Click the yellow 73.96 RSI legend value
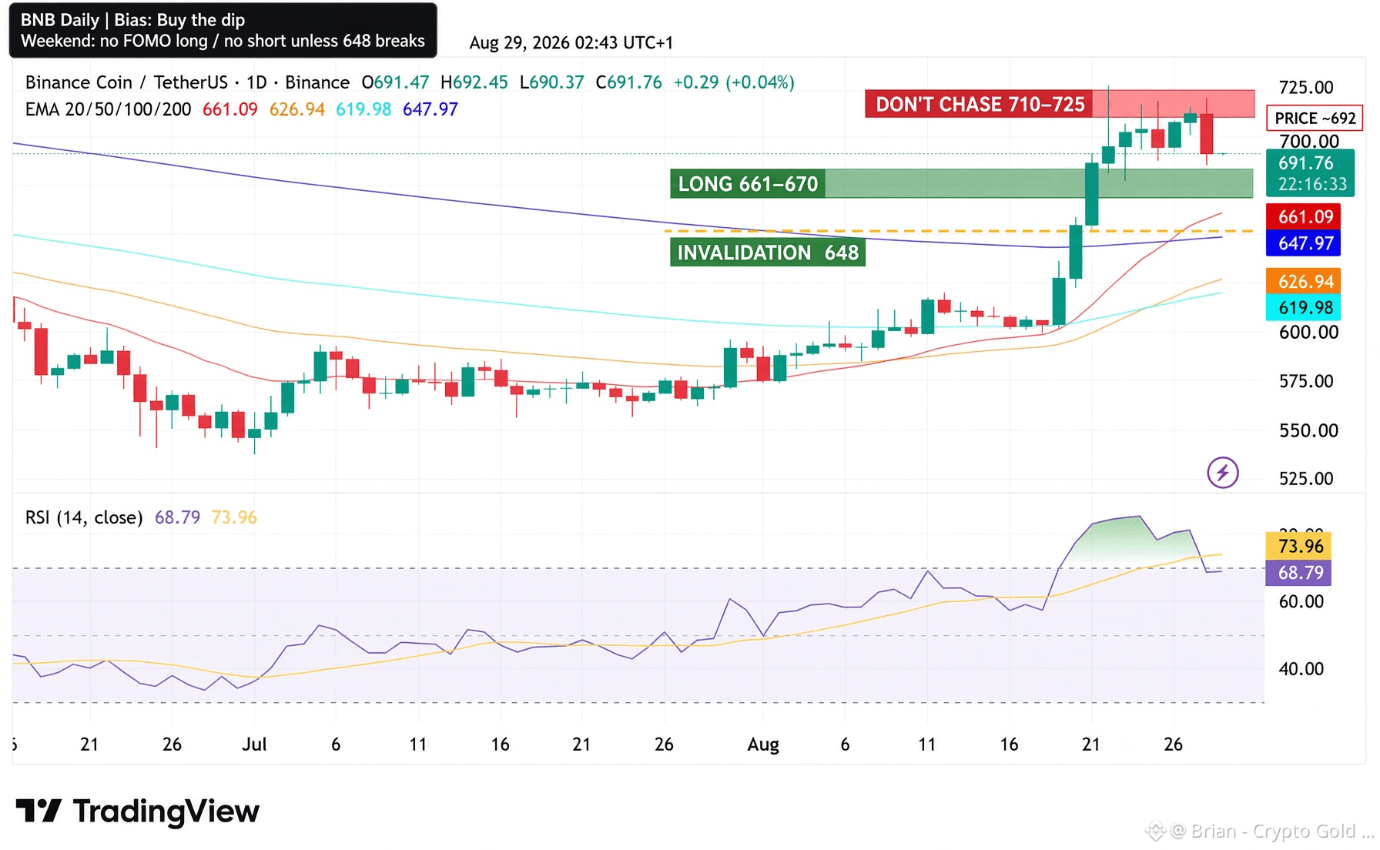Screen dimensions: 1380x850 234,517
